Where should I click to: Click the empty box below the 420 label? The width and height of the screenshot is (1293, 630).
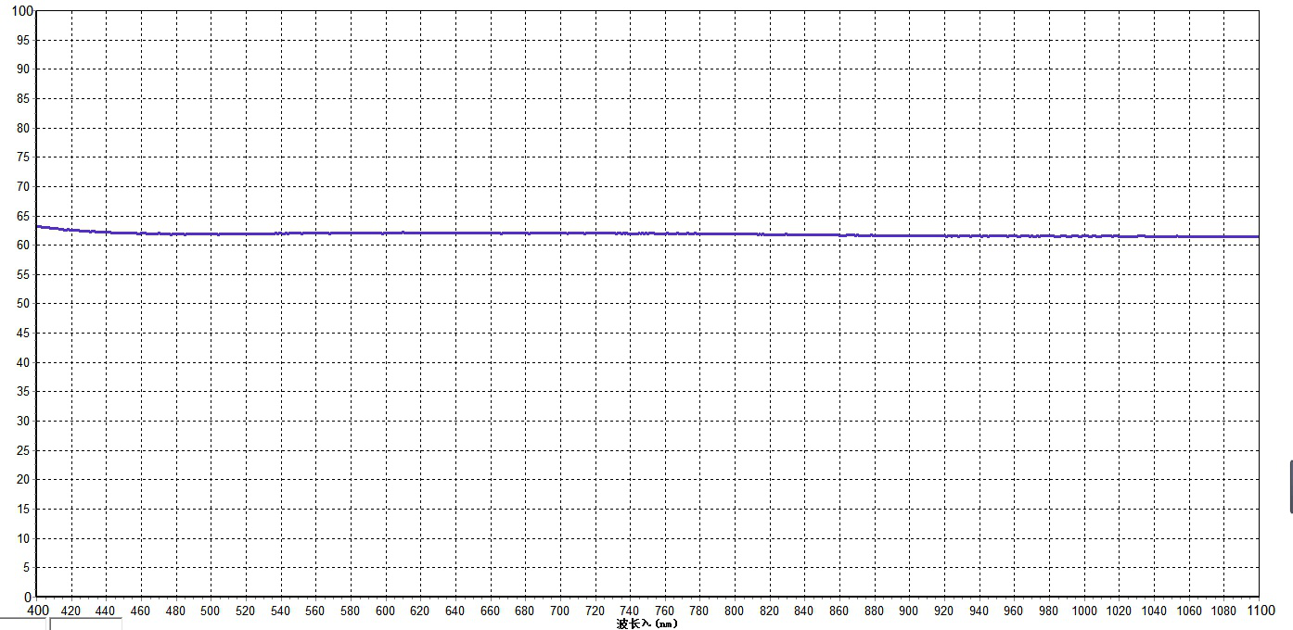point(85,624)
